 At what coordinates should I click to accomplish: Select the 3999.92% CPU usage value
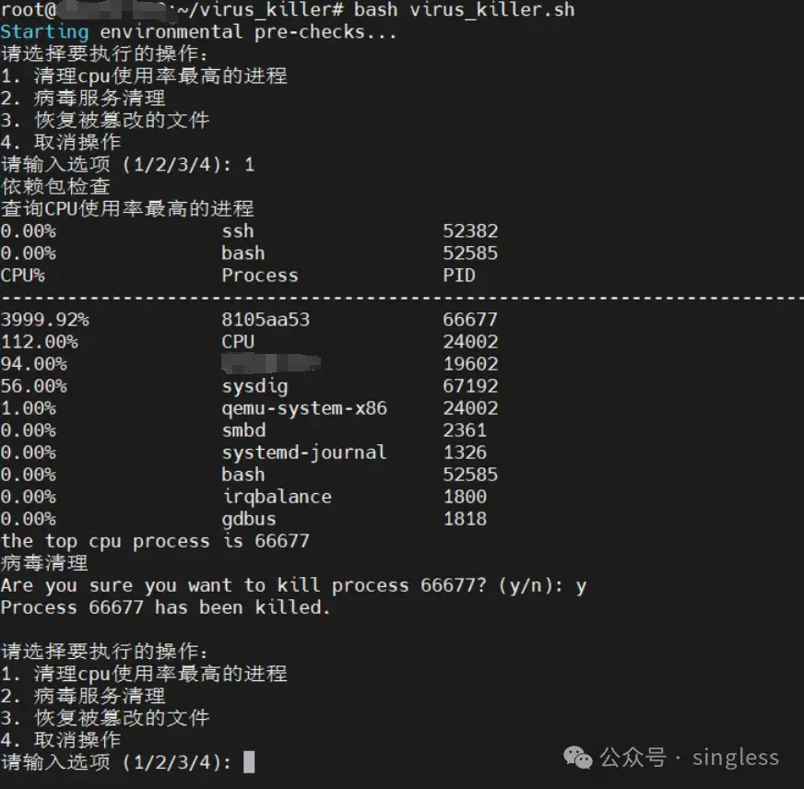44,320
